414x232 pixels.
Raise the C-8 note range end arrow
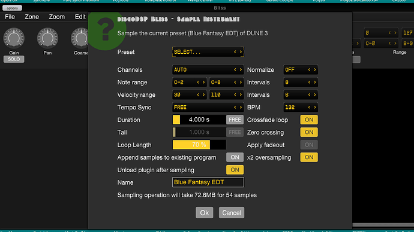click(x=241, y=83)
